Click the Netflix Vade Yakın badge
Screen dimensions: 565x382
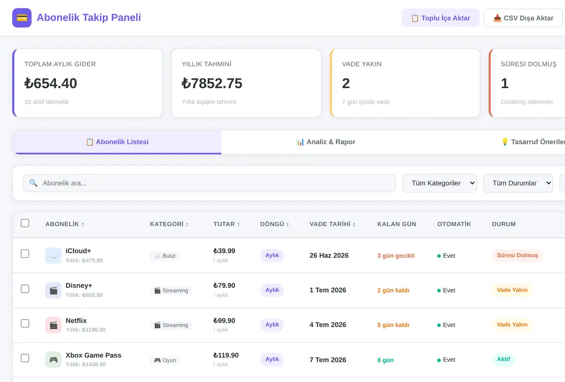point(512,325)
